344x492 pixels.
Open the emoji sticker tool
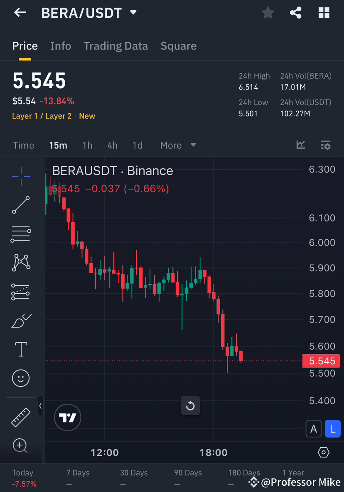tap(21, 378)
